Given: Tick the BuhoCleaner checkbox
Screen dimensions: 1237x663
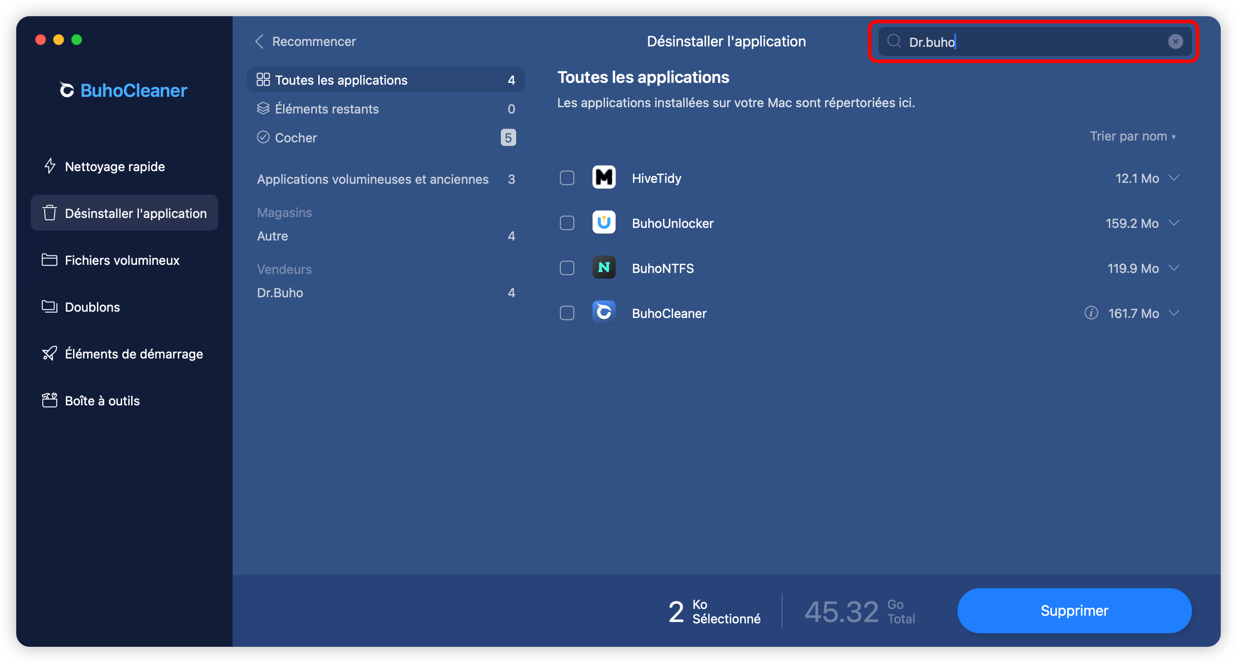Looking at the screenshot, I should 567,313.
